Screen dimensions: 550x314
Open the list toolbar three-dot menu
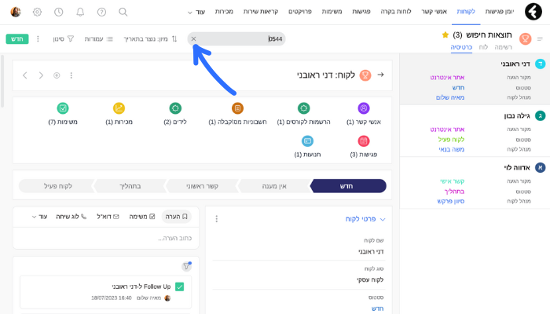[38, 39]
